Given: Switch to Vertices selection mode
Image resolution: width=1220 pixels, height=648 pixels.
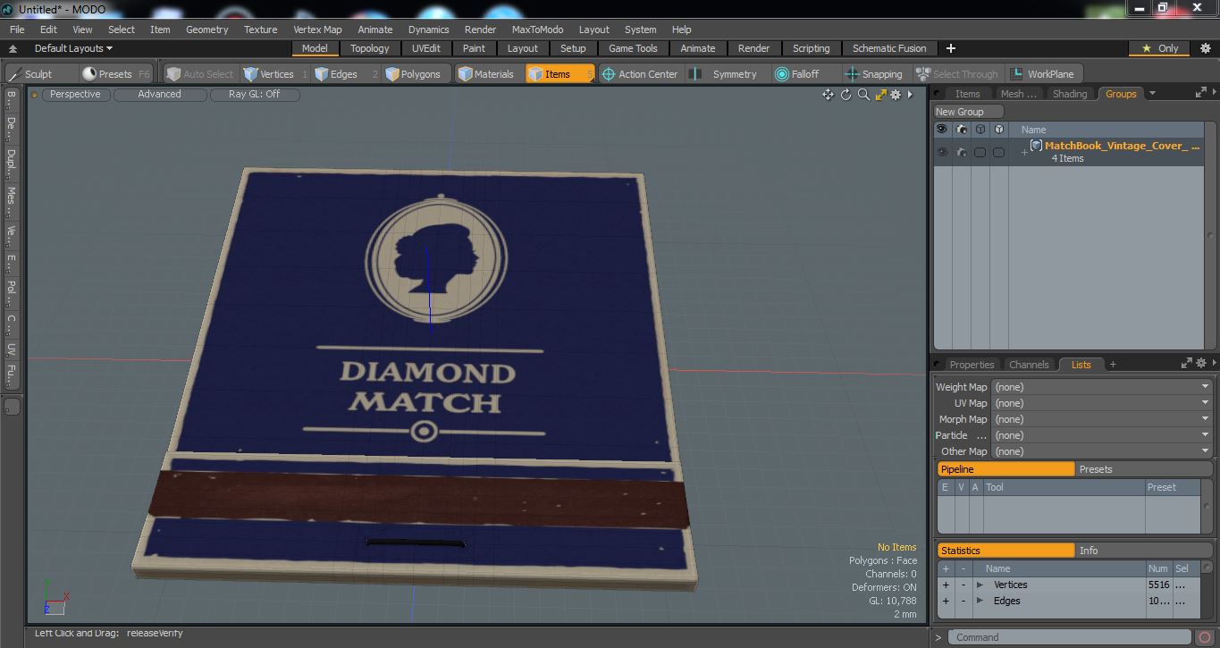Looking at the screenshot, I should tap(275, 74).
